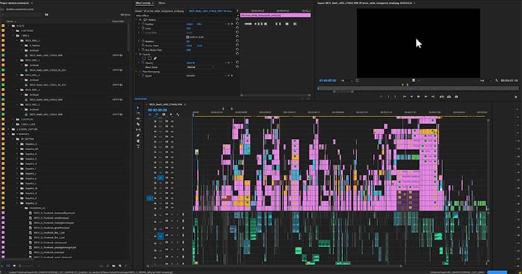
Task: Click the timeline horizontal zoom scroll bar
Action: pos(274,266)
